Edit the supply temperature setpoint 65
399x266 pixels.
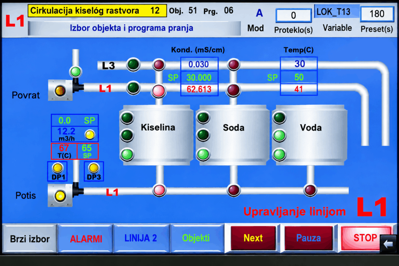tap(87, 151)
